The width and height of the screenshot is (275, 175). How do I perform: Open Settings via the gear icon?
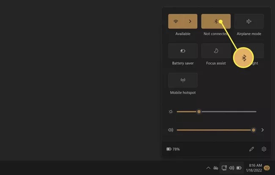tap(264, 149)
